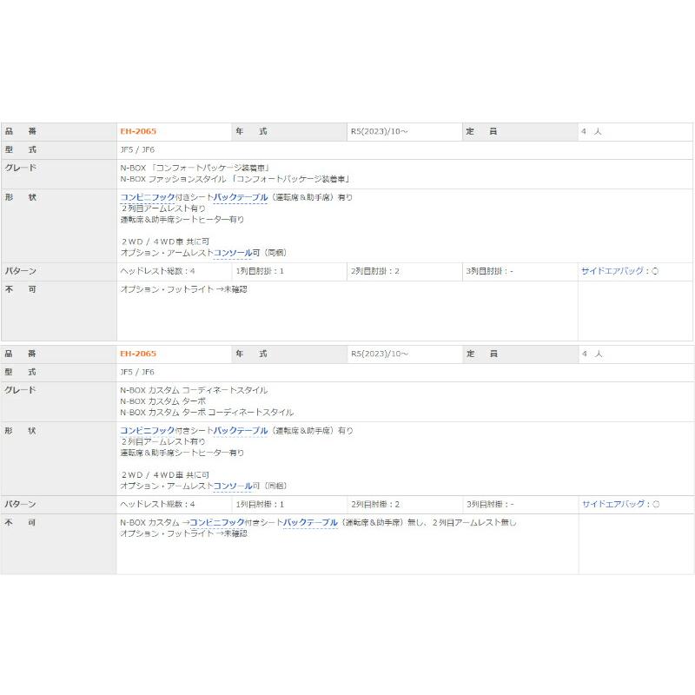Click the EH-2065 part number in lower table

coord(138,354)
